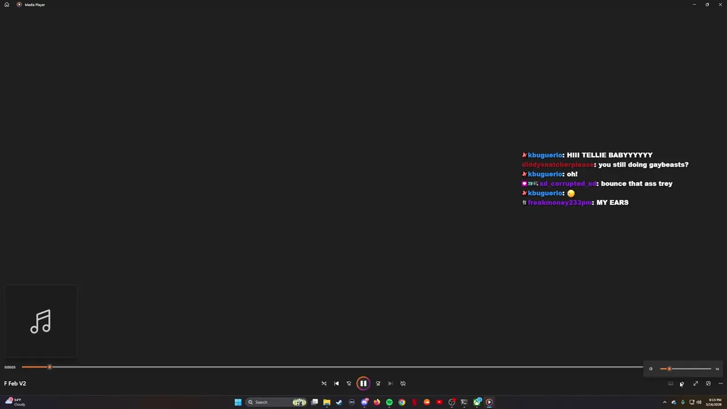Restore the Media Player window size

pyautogui.click(x=707, y=5)
